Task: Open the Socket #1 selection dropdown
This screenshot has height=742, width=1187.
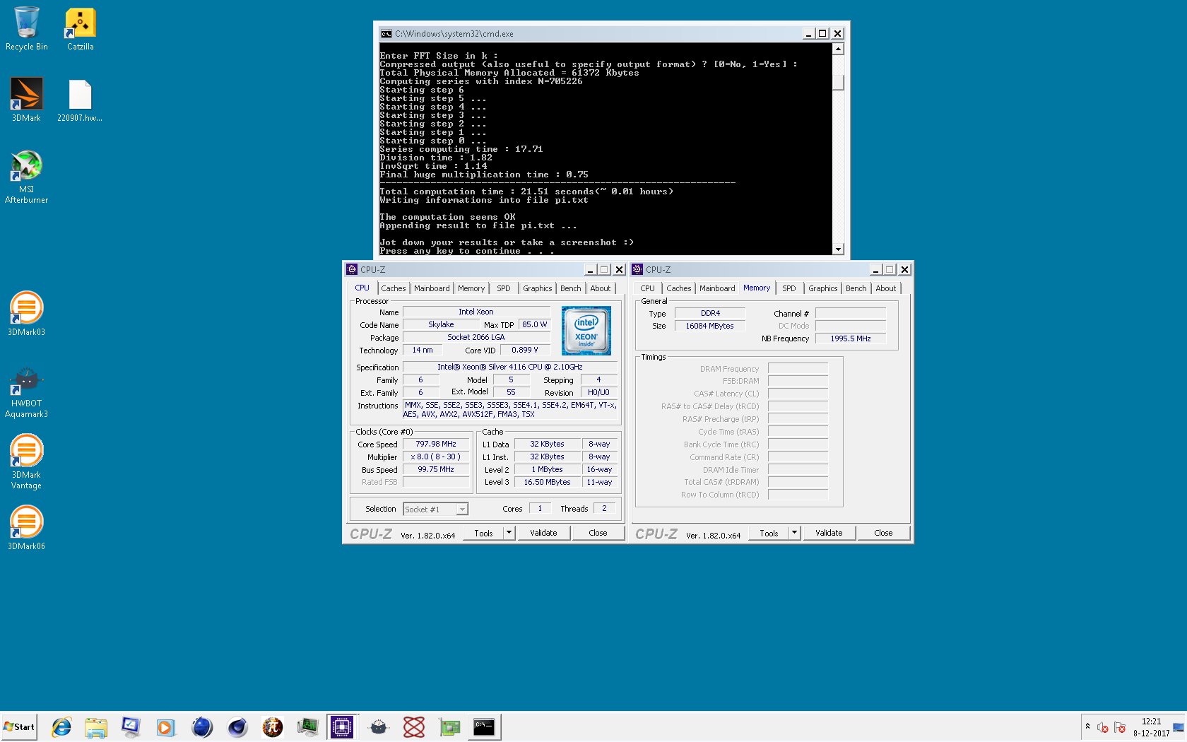Action: click(x=435, y=510)
